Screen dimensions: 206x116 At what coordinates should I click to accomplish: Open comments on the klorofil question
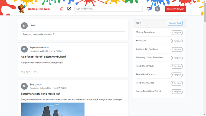point(36,72)
